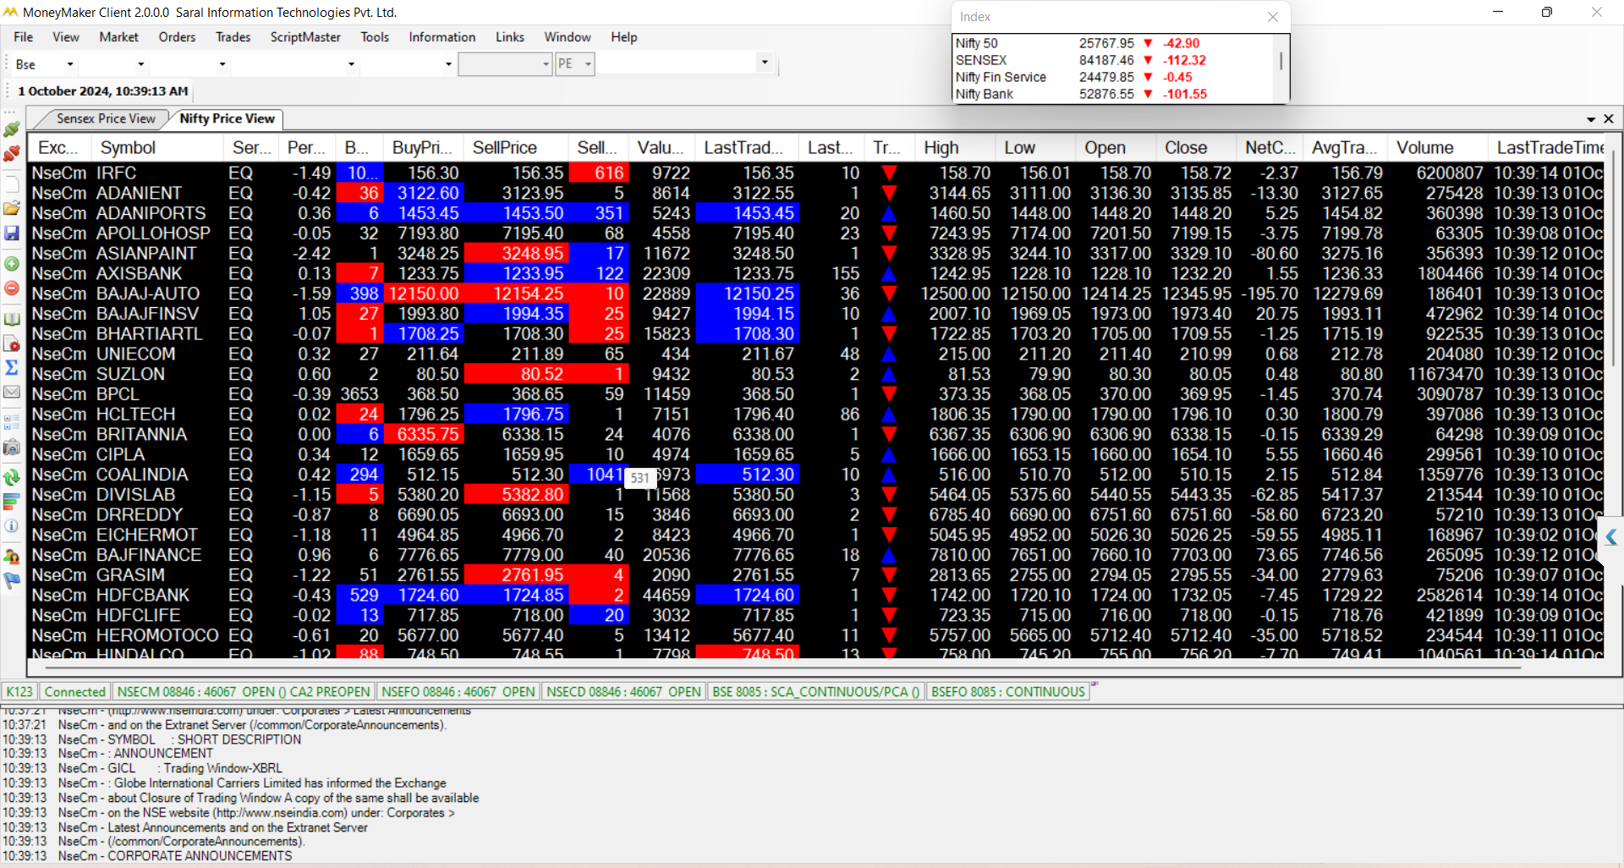The width and height of the screenshot is (1624, 868).
Task: Switch to the Sensex Price View tab
Action: (x=106, y=119)
